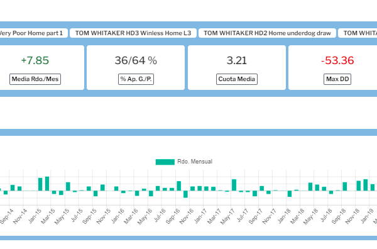Click the Mar-18 axis label

tap(298, 216)
